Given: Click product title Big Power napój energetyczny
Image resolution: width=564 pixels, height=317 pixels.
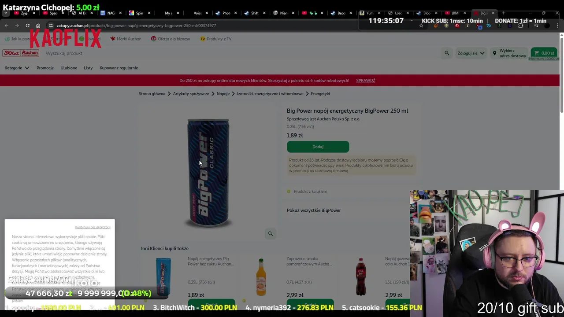Looking at the screenshot, I should pyautogui.click(x=347, y=111).
